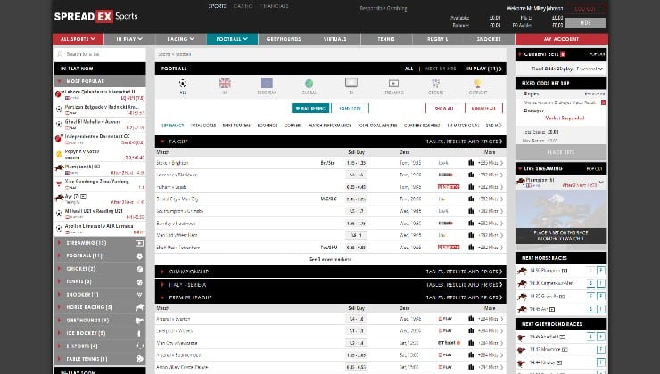Click the greyhound icon beside Greyhounds (9)
Screen dimensions: 660x374
(140, 321)
